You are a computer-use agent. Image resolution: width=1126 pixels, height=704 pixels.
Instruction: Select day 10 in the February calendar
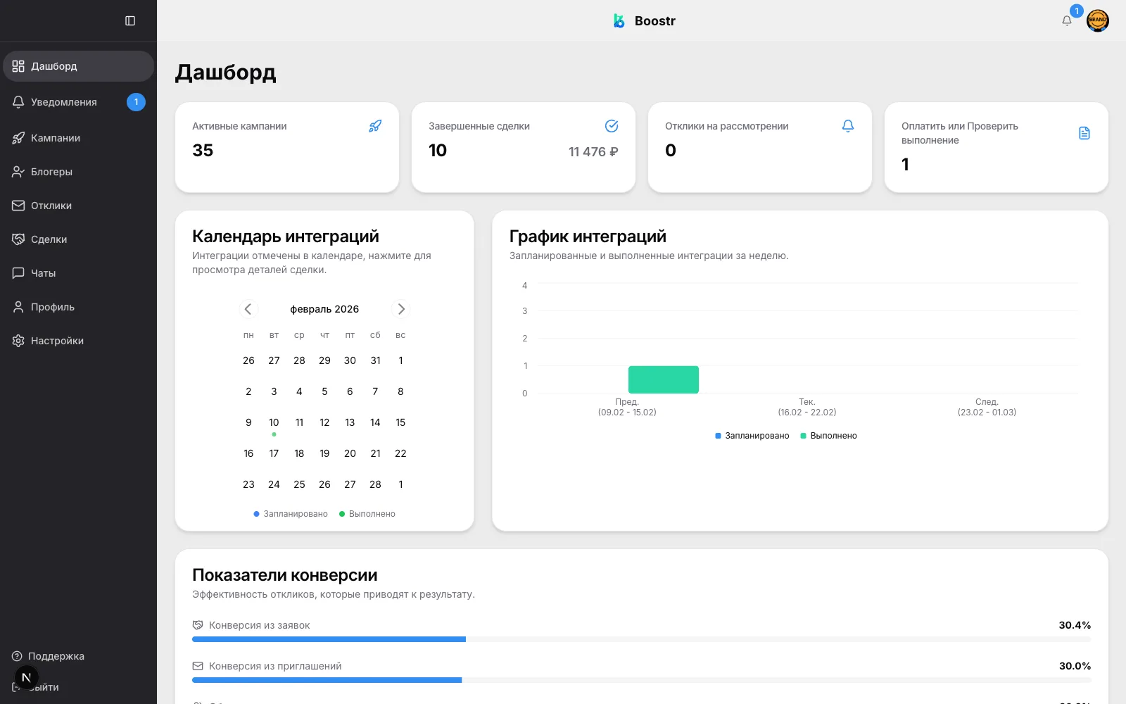click(x=274, y=422)
